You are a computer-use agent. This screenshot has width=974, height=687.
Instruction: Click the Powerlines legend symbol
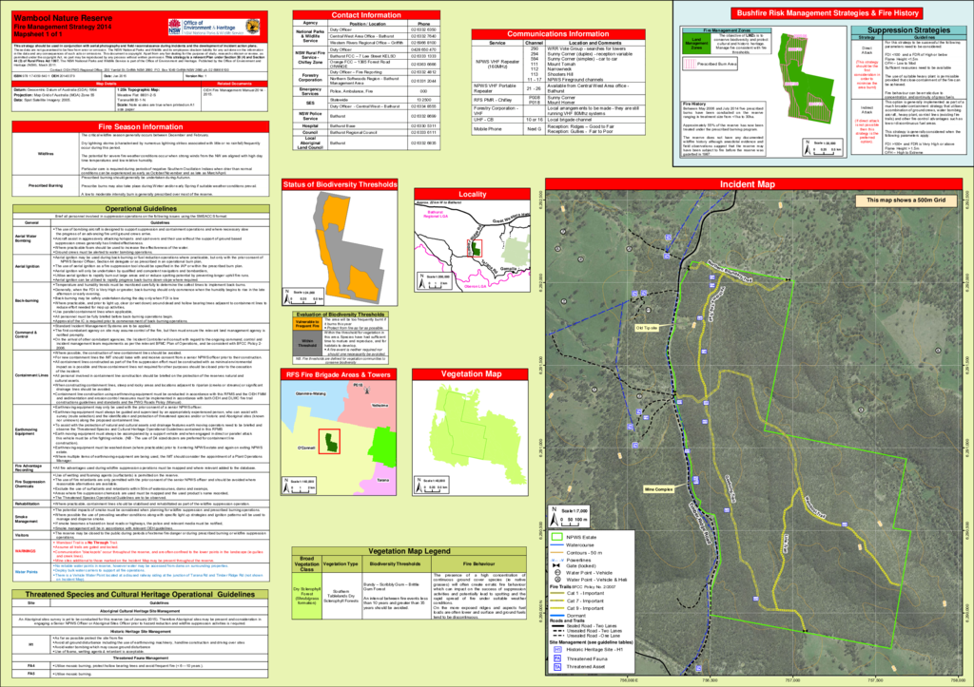coord(556,560)
